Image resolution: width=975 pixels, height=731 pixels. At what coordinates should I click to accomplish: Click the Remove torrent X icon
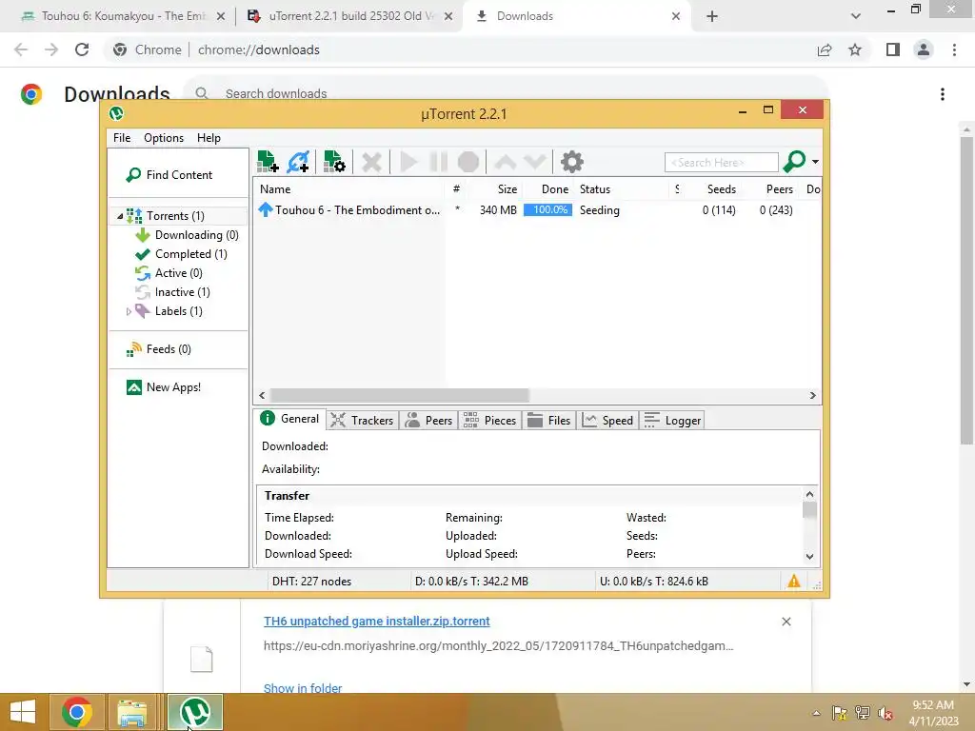tap(371, 162)
